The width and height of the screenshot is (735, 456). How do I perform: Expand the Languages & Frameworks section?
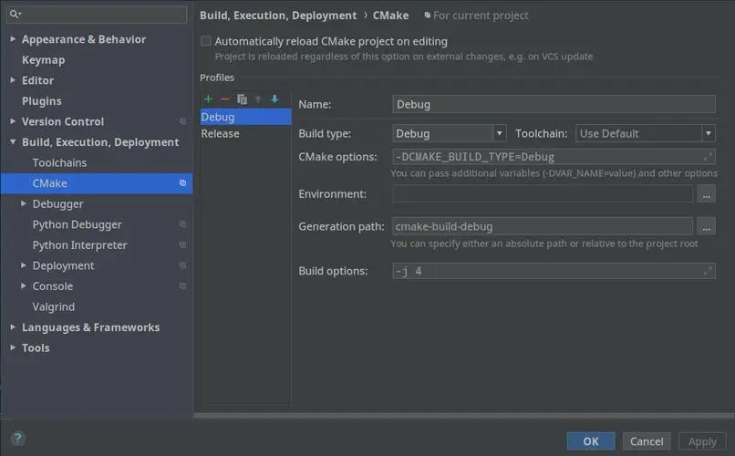point(13,327)
